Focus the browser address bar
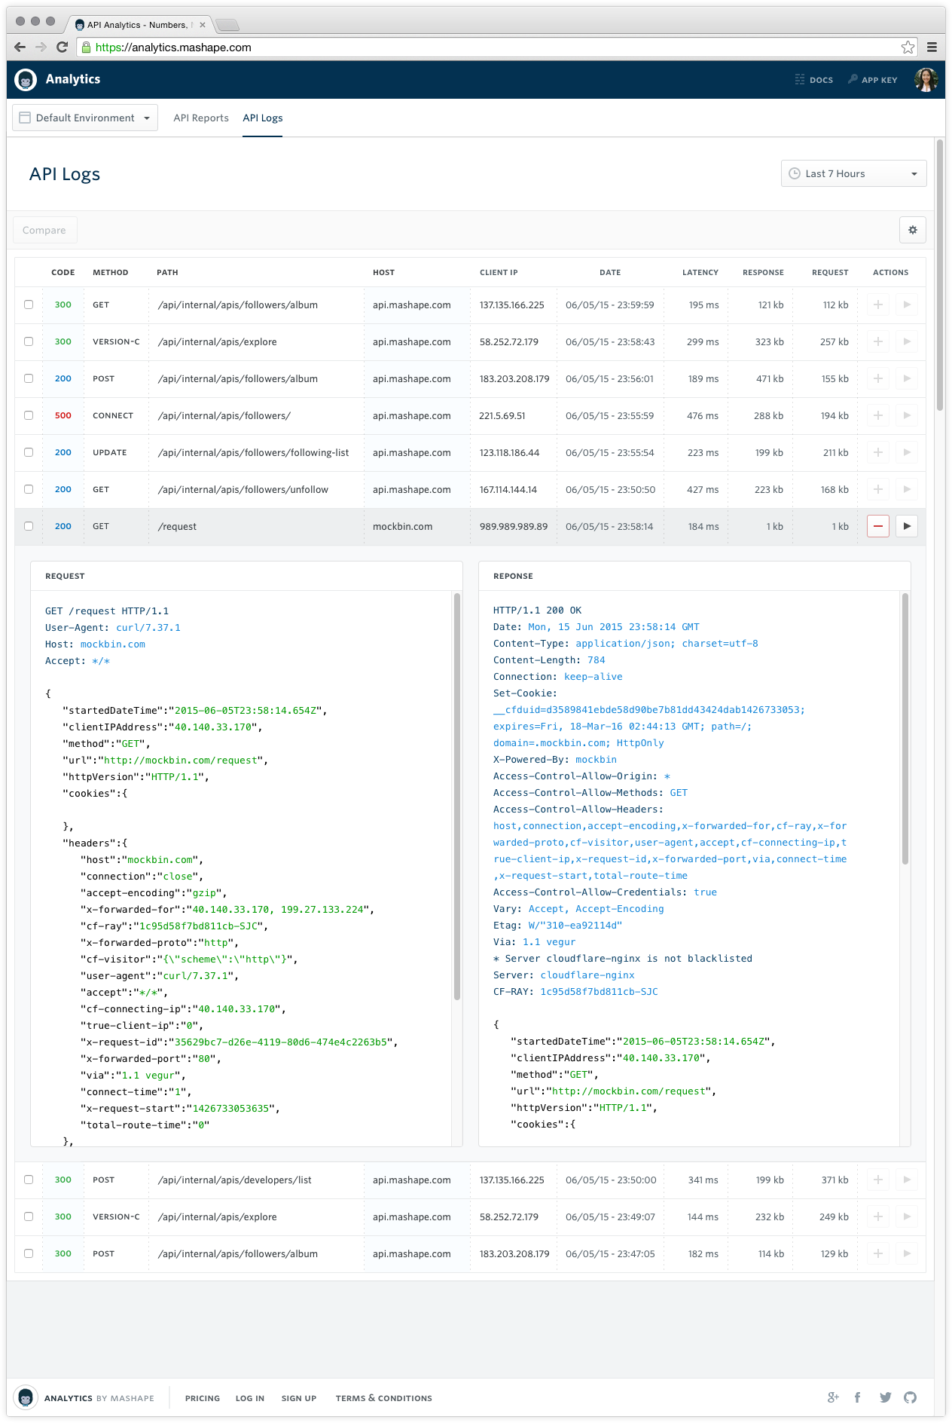 (x=497, y=47)
